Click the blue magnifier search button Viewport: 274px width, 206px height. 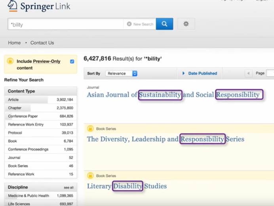tap(164, 24)
